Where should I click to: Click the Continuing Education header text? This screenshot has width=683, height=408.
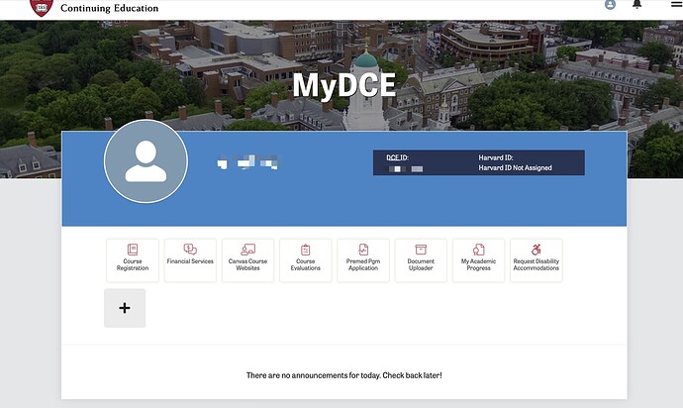coord(109,8)
